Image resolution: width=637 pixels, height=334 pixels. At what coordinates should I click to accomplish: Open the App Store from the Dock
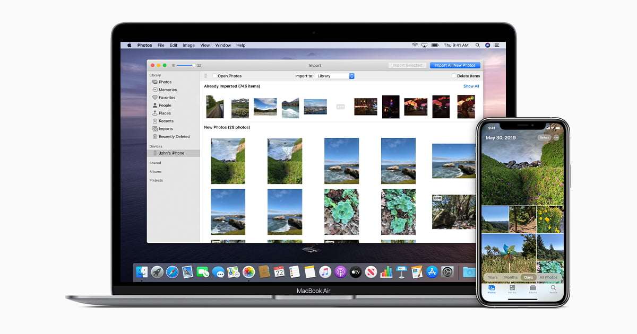(x=432, y=272)
